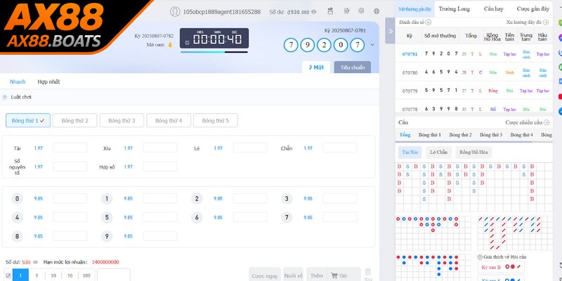Select Tài/Xỉu chart filter button
The image size is (562, 281).
[410, 152]
